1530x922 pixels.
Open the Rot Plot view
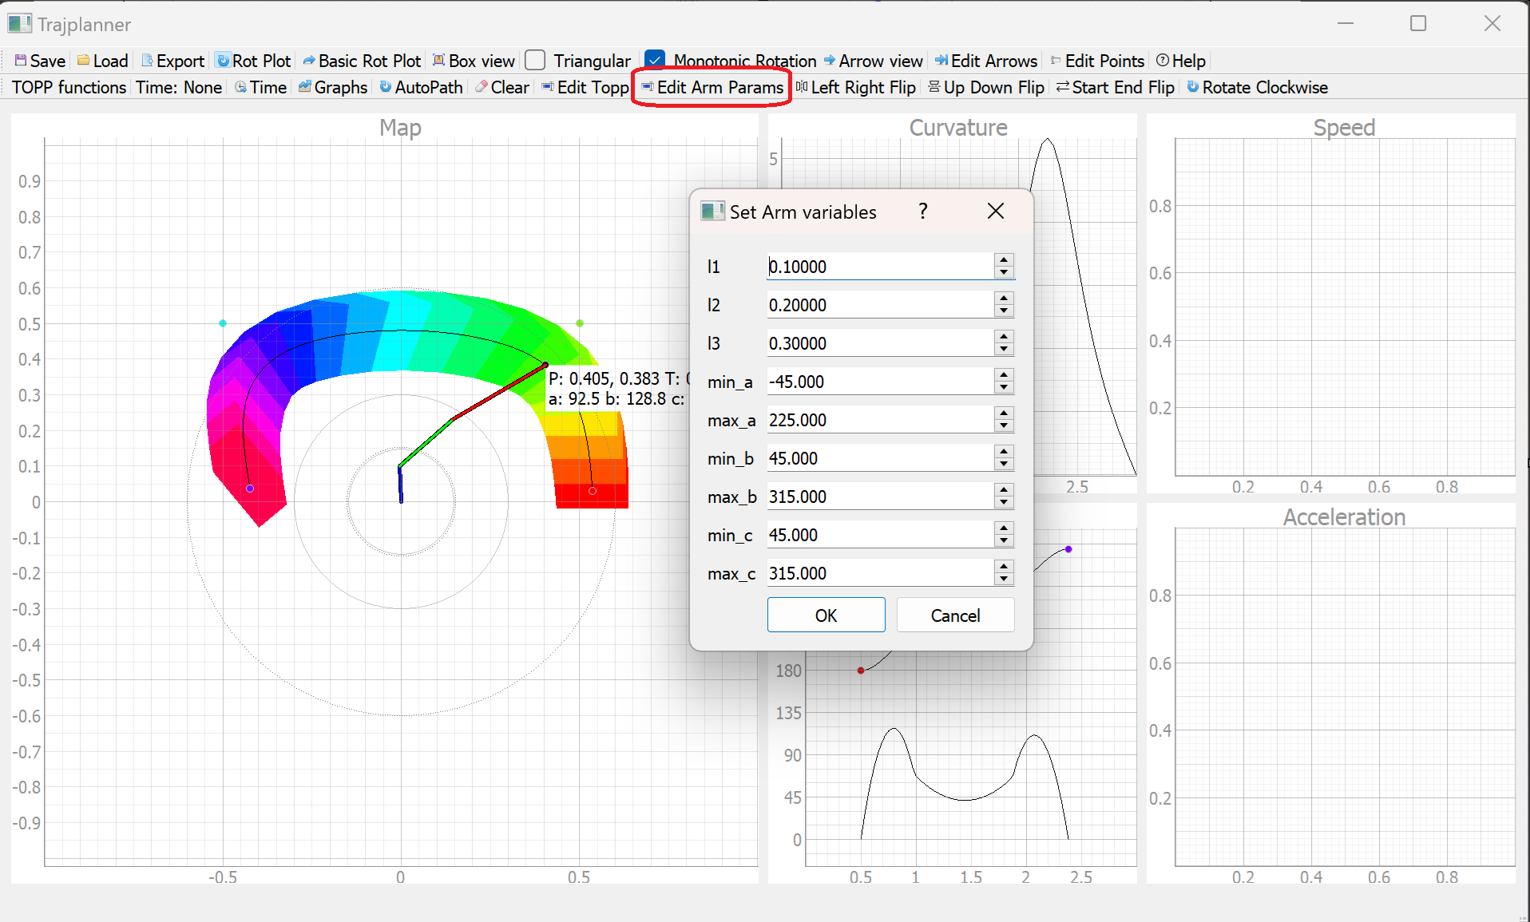[x=253, y=61]
